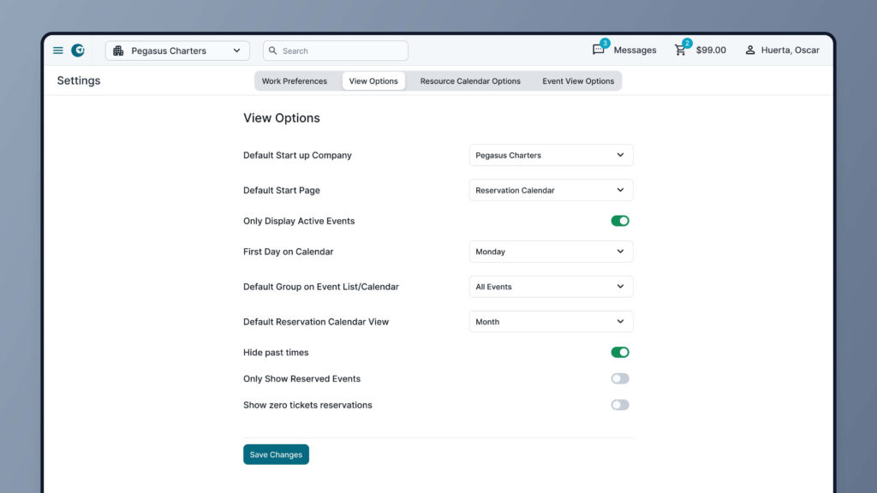Screen dimensions: 877x493
Task: Open the shopping cart icon
Action: click(681, 50)
